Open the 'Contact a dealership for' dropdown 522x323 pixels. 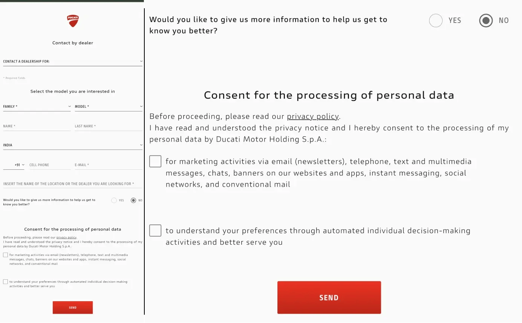click(72, 61)
